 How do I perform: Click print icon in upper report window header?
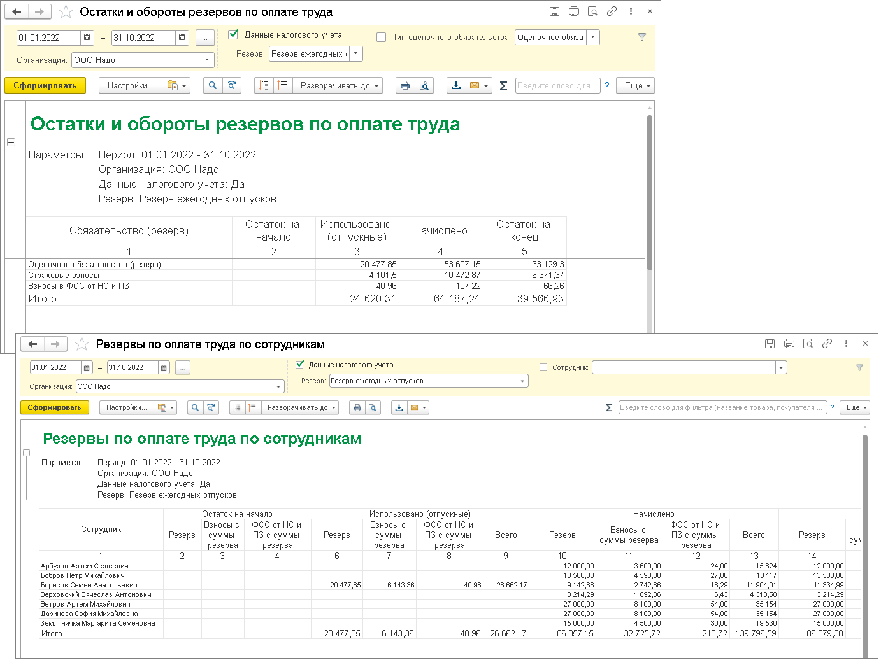click(574, 11)
